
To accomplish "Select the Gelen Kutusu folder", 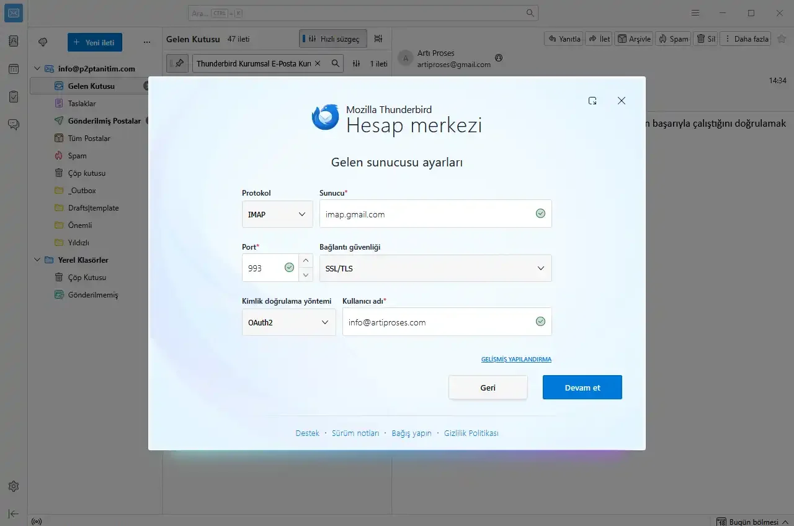I will (x=90, y=86).
